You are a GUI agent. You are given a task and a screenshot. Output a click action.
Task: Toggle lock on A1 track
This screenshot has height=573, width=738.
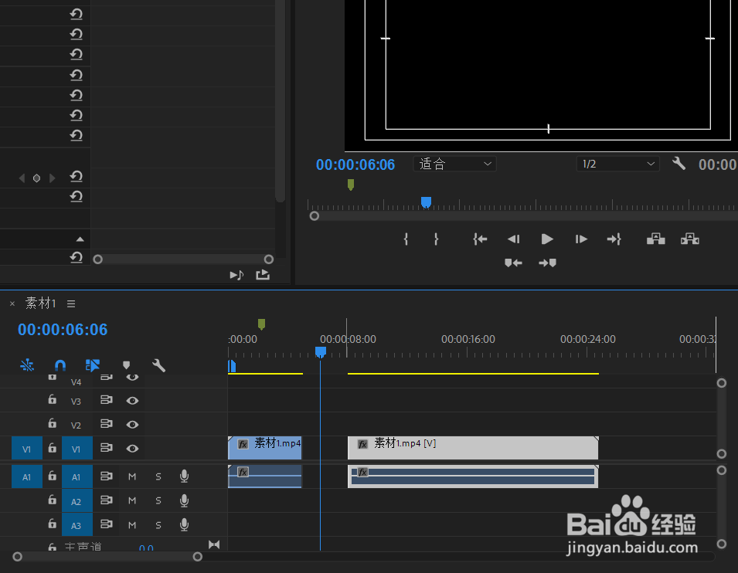pyautogui.click(x=53, y=476)
